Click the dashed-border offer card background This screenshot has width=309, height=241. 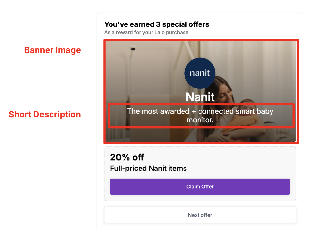click(200, 174)
